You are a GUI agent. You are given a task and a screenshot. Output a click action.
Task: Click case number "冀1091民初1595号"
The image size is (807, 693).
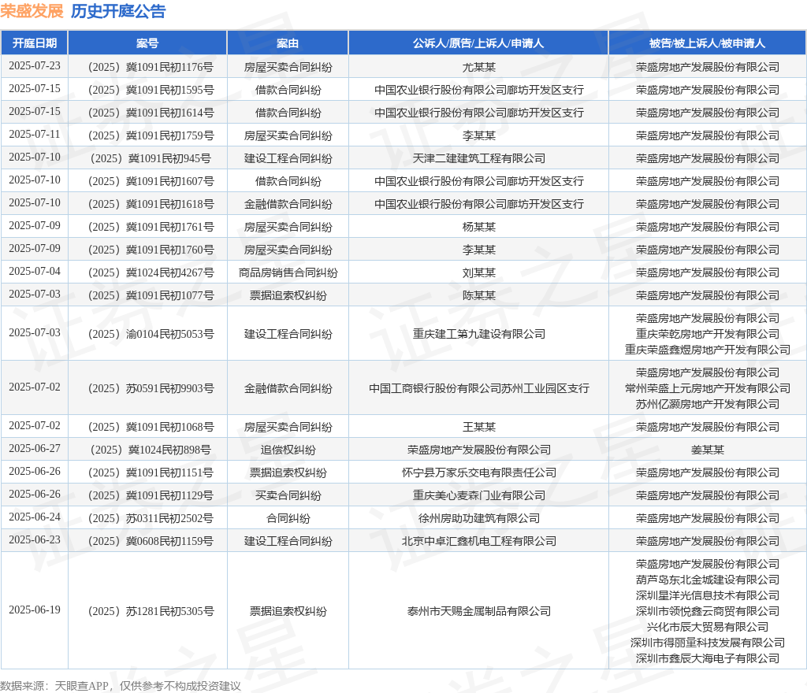170,90
